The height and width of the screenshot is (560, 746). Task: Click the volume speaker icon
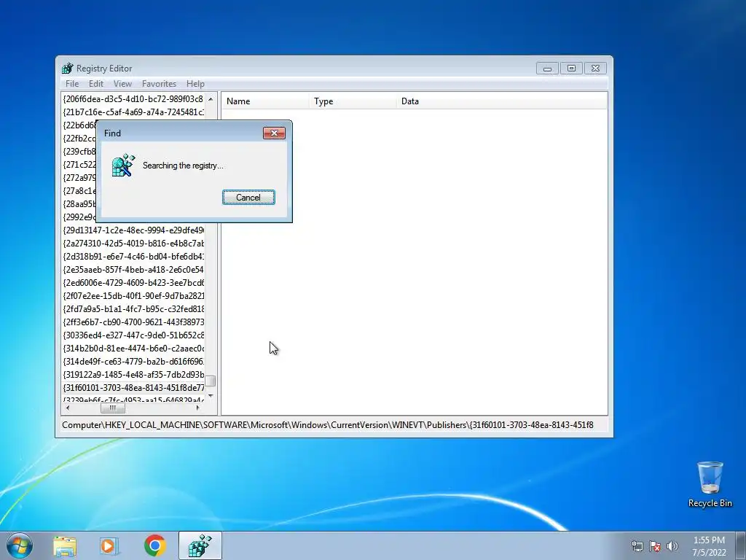[x=672, y=546]
